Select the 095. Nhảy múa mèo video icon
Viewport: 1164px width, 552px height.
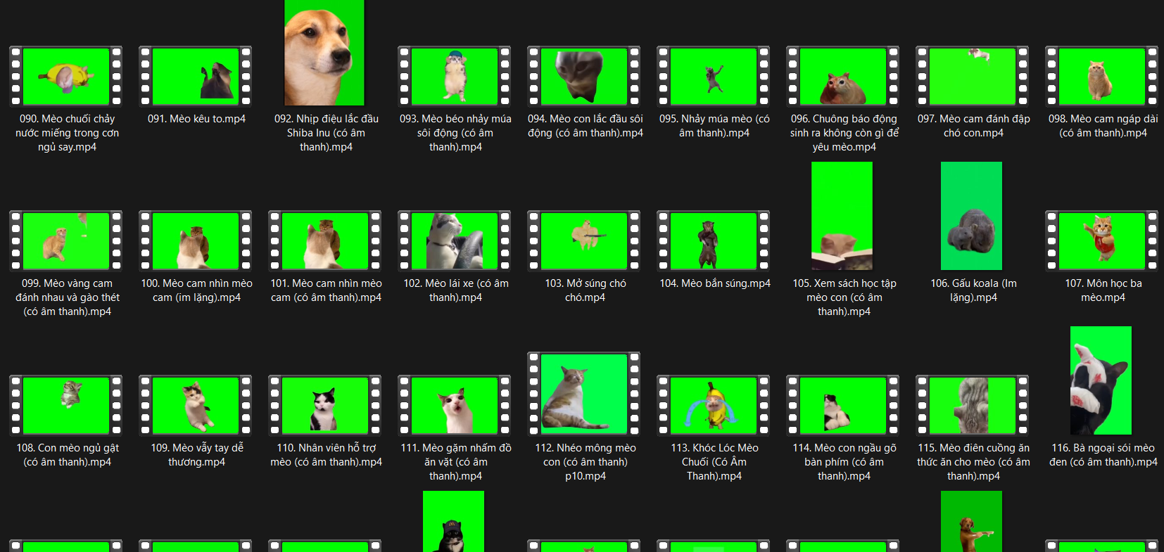(x=714, y=77)
